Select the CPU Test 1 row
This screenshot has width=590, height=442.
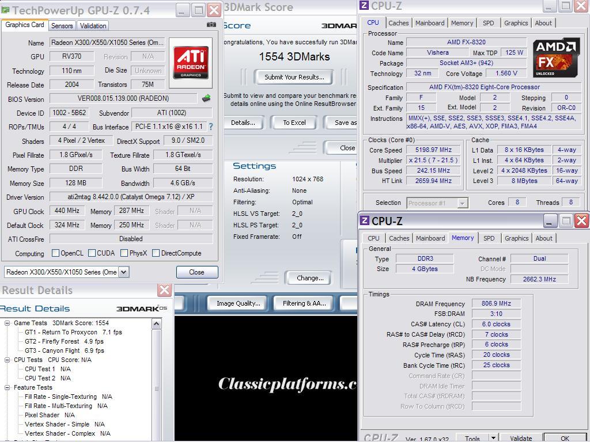(47, 369)
